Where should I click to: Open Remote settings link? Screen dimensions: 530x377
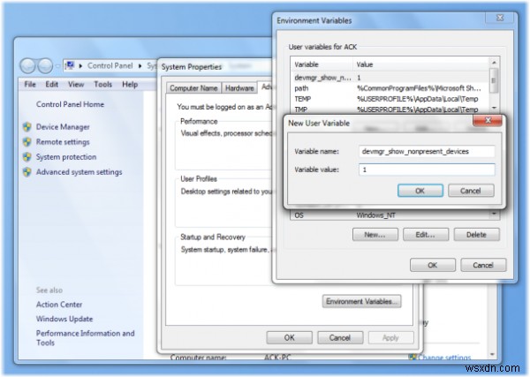point(63,142)
